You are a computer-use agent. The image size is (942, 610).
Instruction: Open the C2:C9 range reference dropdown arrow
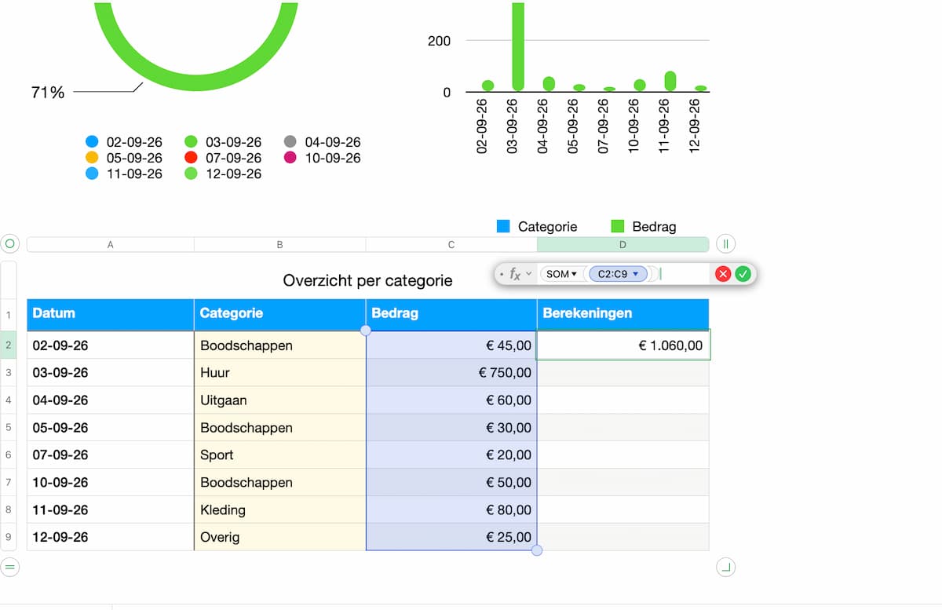click(x=636, y=274)
